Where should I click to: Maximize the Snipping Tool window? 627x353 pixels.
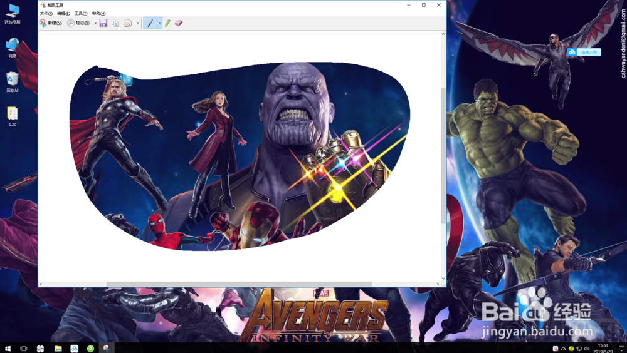click(x=424, y=5)
